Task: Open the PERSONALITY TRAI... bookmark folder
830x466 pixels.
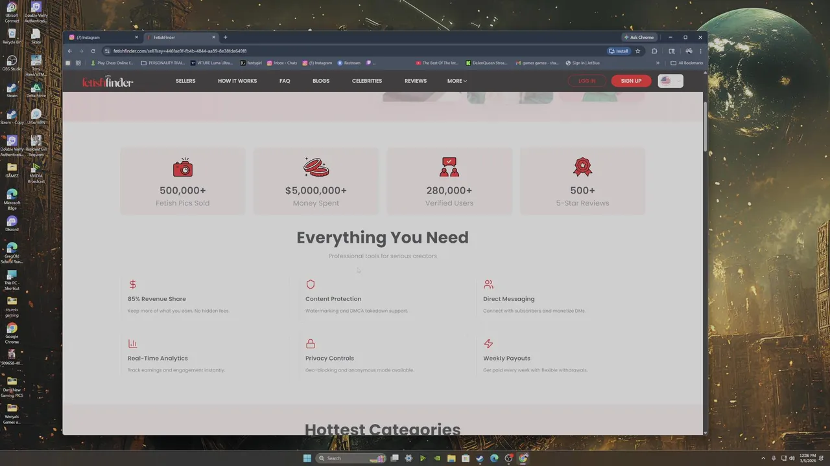Action: click(163, 63)
